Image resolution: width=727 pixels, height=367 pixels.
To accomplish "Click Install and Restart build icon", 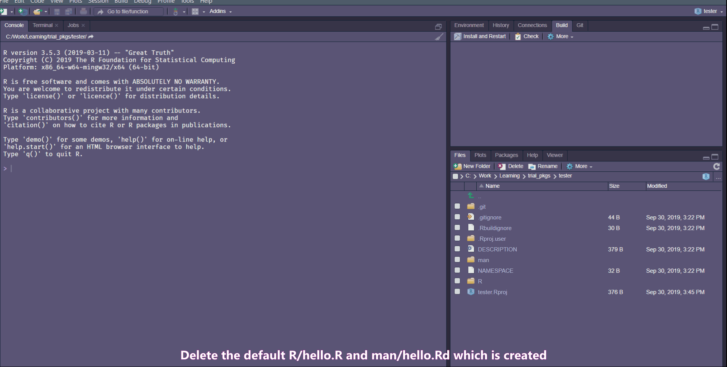I will (x=458, y=36).
